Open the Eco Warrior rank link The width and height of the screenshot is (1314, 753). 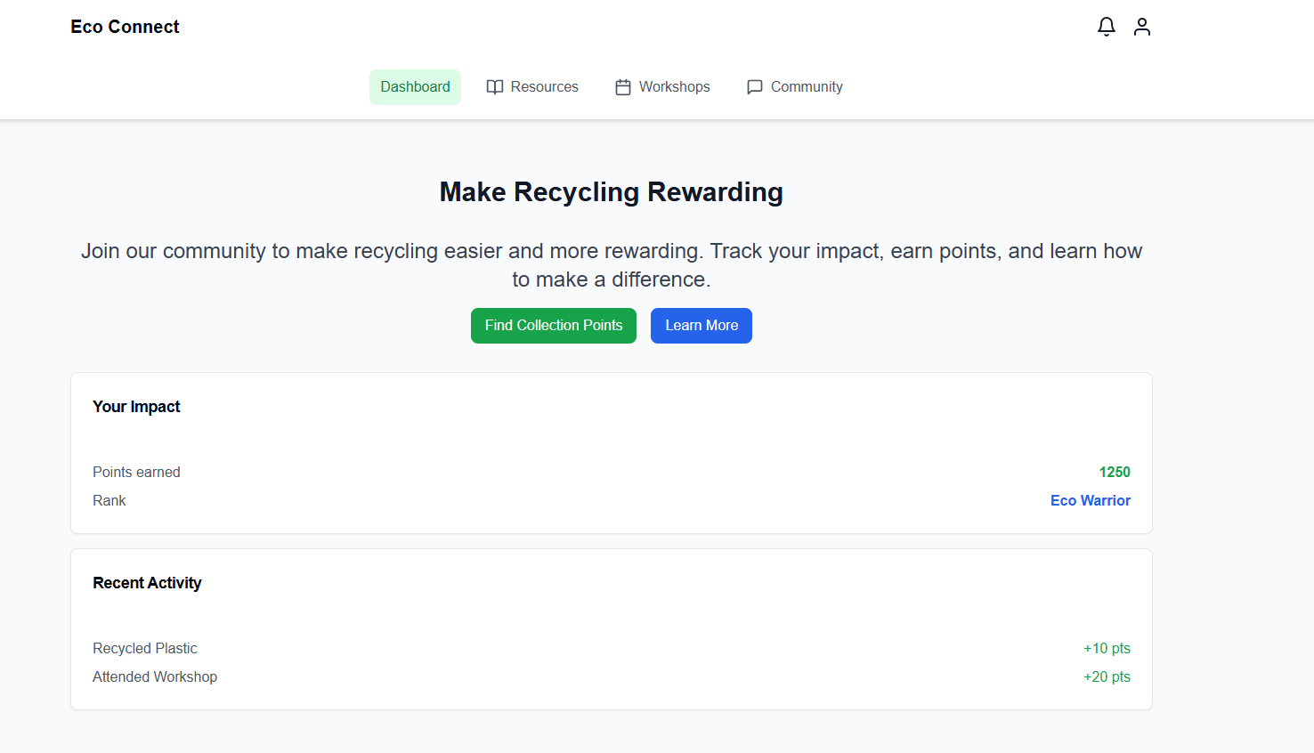(x=1090, y=500)
